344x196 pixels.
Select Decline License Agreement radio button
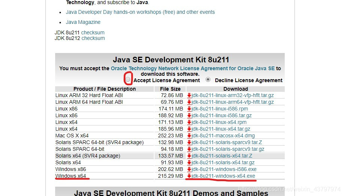point(208,80)
